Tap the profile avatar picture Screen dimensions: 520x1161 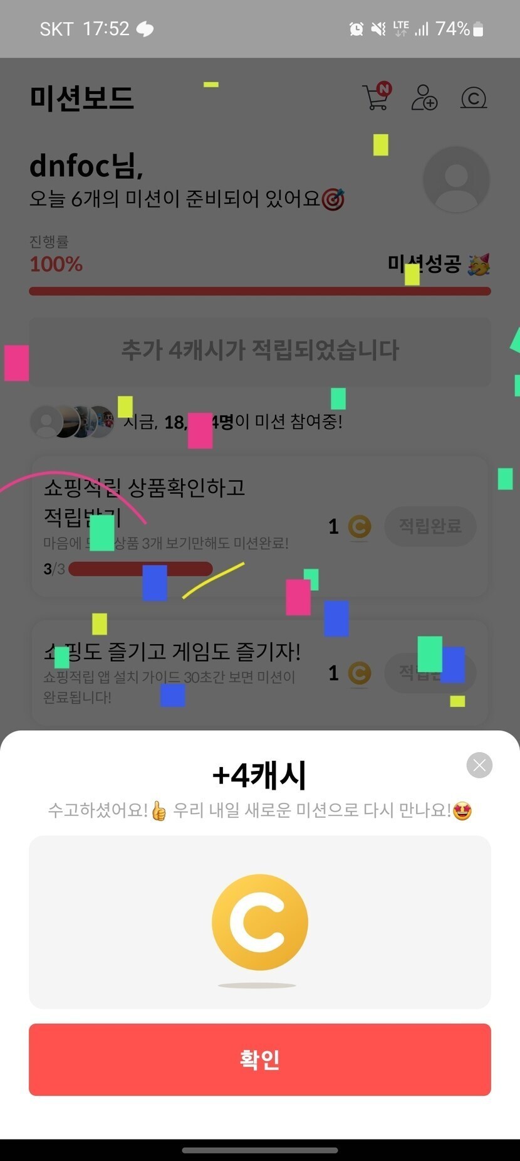pyautogui.click(x=456, y=179)
